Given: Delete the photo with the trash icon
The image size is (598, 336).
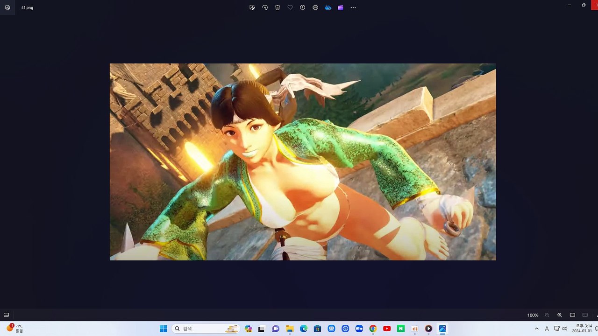Looking at the screenshot, I should tap(278, 7).
